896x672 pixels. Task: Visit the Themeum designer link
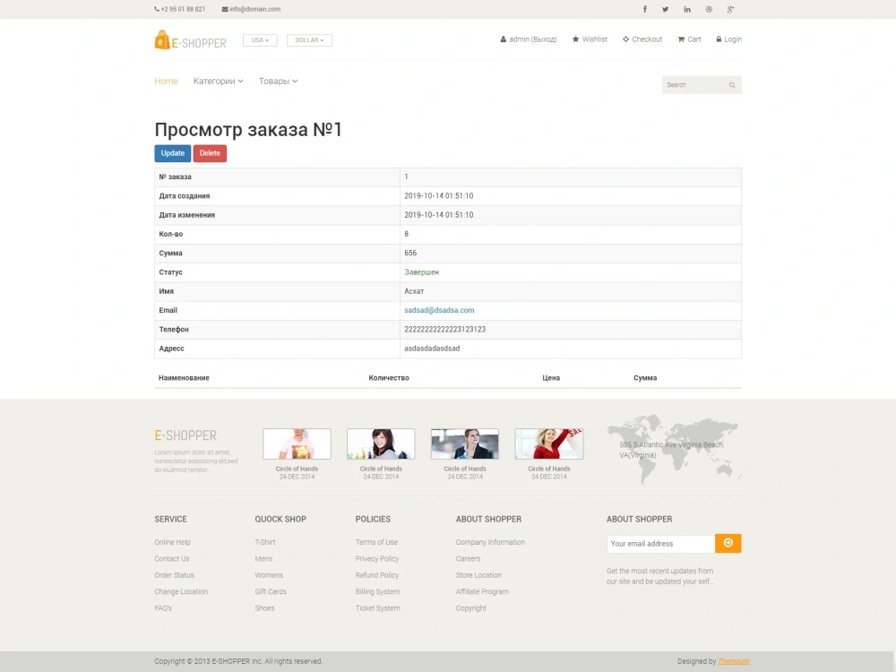coord(734,662)
